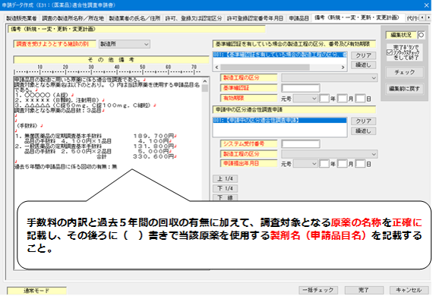Click the (手数料) heading line
The width and height of the screenshot is (433, 296).
tap(27, 126)
